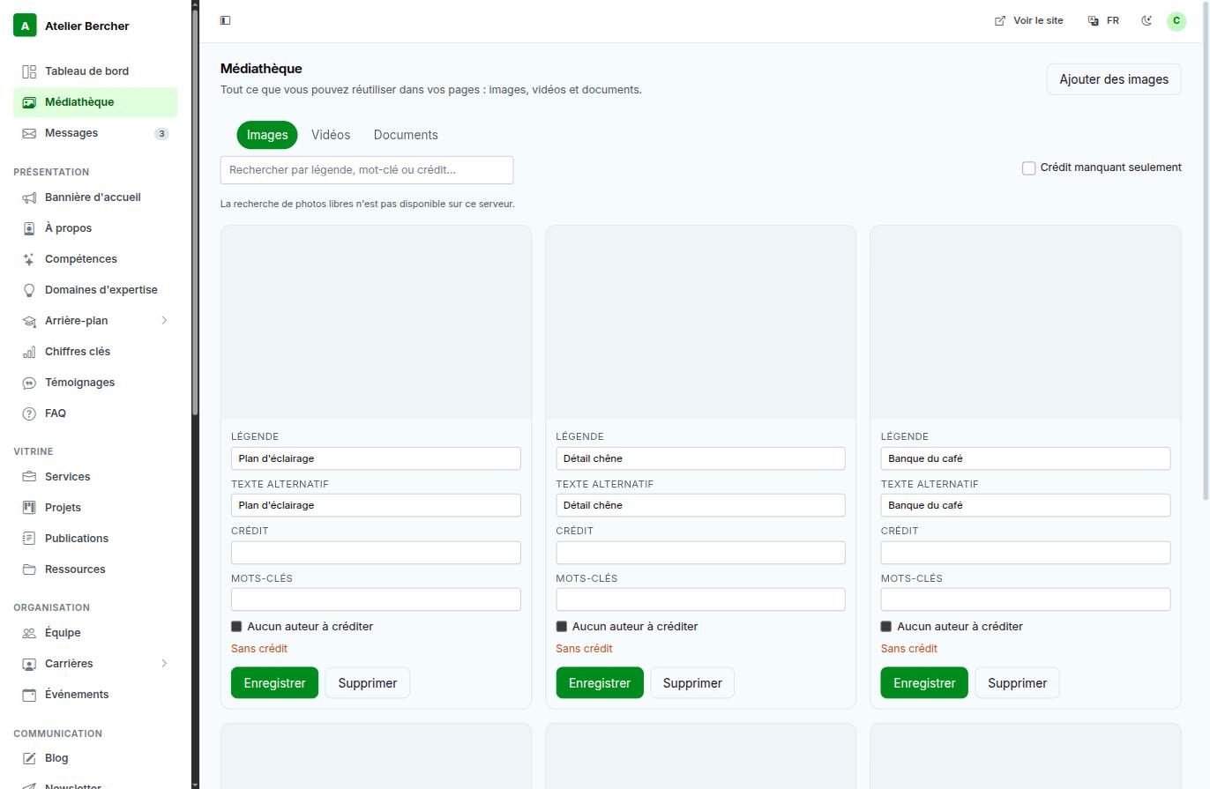Check Aucun auteur à créditer for Plan d'éclairage
Viewport: 1210px width, 789px height.
[x=236, y=627]
